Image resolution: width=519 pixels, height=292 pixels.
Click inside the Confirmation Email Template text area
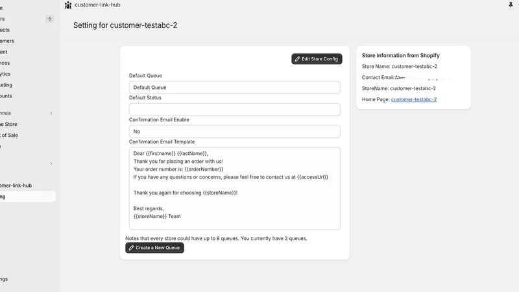(x=235, y=188)
